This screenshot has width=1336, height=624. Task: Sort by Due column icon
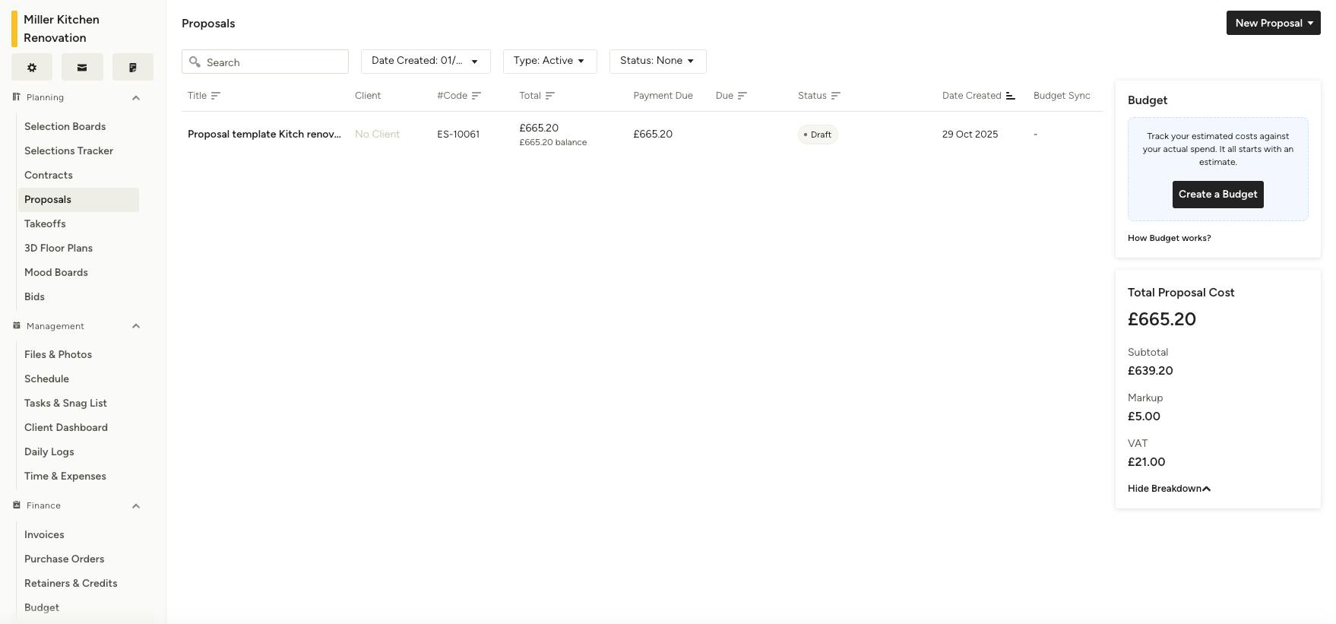(742, 96)
